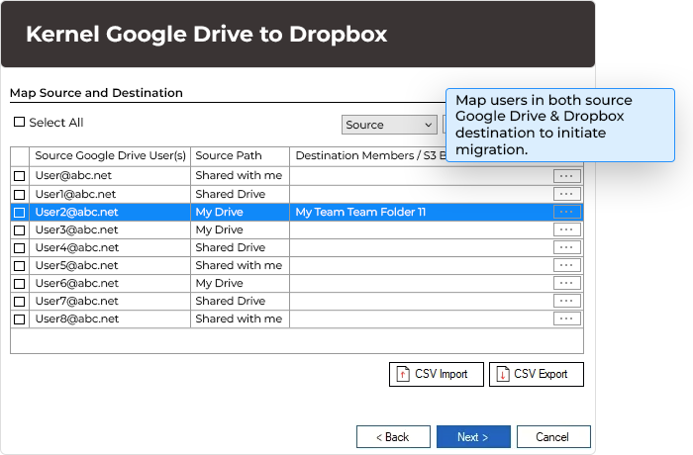Open browse ellipsis for User3@abc.net row

(566, 229)
